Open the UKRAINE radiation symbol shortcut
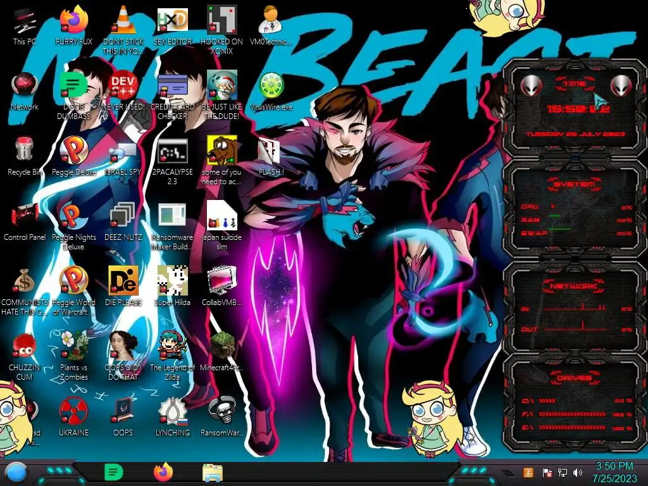The height and width of the screenshot is (486, 648). (73, 416)
